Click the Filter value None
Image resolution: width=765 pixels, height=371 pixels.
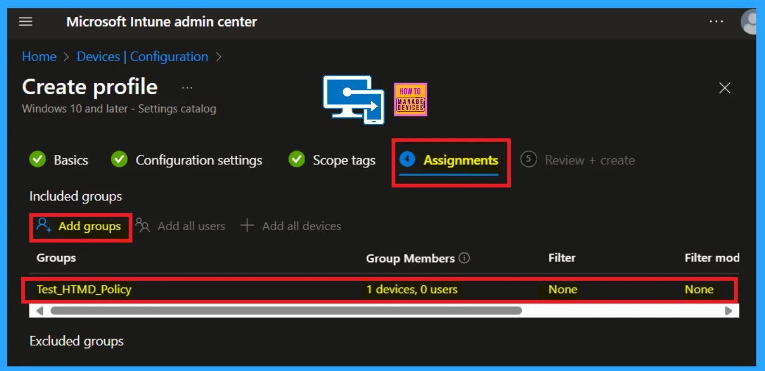(563, 290)
